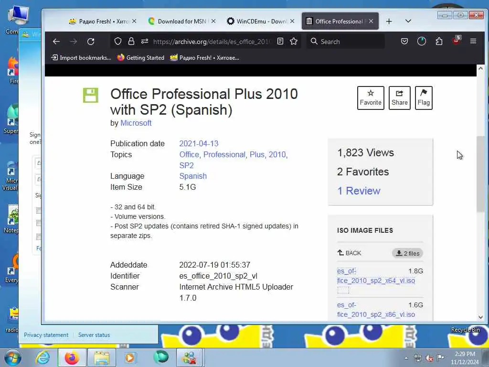Image resolution: width=489 pixels, height=367 pixels.
Task: Open Server status in the background window
Action: 94,335
